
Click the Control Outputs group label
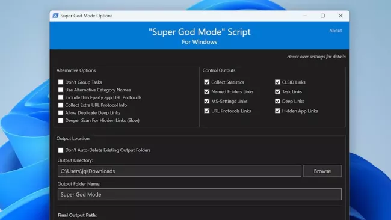click(219, 70)
